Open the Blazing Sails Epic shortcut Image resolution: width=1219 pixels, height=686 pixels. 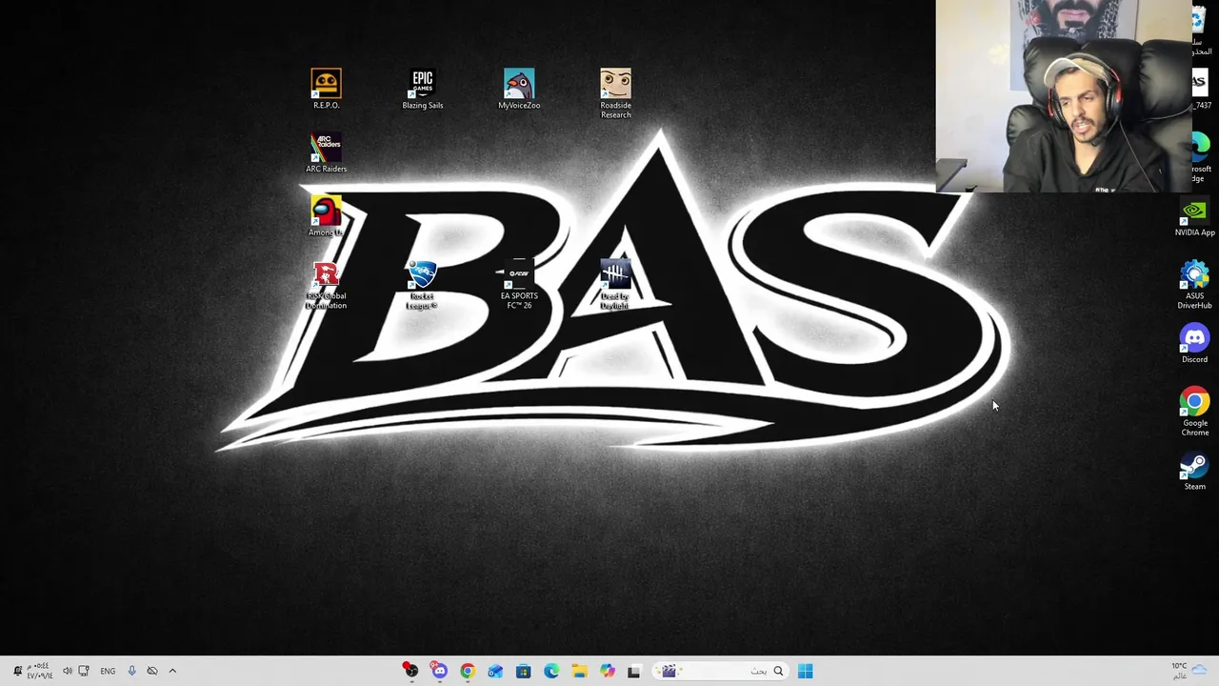[422, 89]
